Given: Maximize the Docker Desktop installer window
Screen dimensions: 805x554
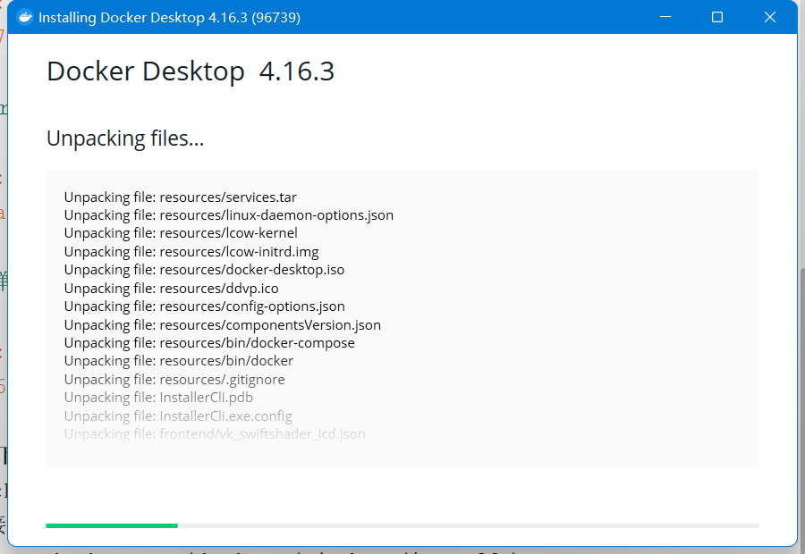Looking at the screenshot, I should (716, 16).
